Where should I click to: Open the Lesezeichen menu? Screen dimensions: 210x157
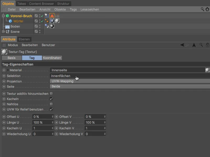coord(90,9)
